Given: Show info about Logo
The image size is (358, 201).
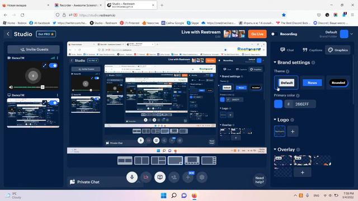Looking at the screenshot, I should tap(292, 120).
